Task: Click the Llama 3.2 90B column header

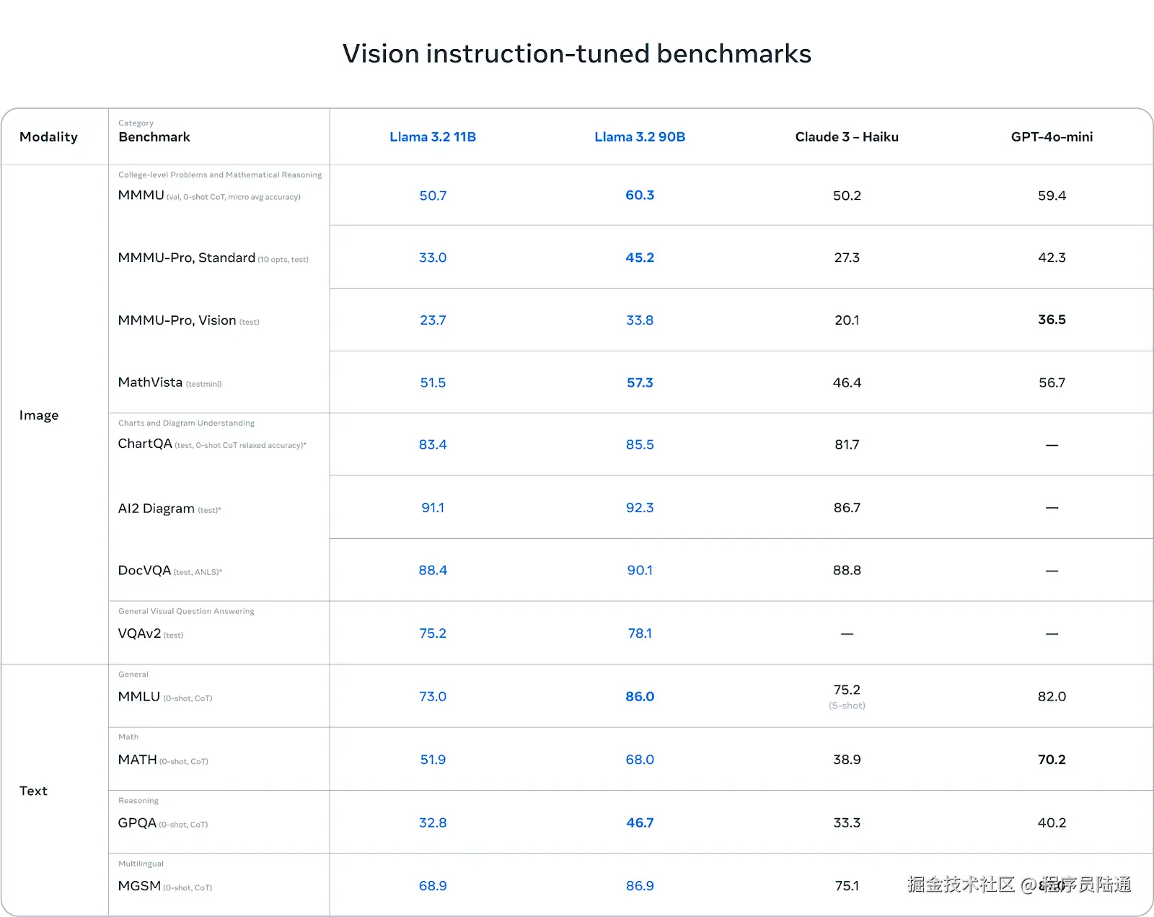Action: tap(640, 137)
